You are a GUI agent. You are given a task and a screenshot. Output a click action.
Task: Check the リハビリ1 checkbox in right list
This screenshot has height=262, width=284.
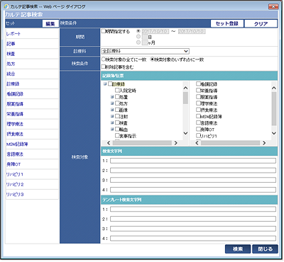coord(198,135)
